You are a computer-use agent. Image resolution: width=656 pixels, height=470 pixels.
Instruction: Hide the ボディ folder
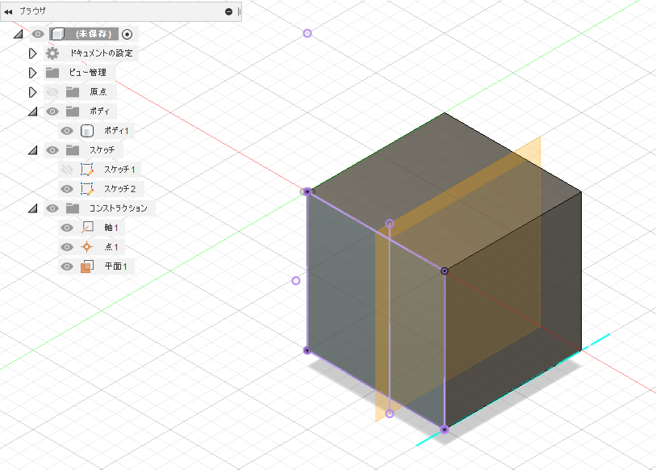tap(52, 111)
